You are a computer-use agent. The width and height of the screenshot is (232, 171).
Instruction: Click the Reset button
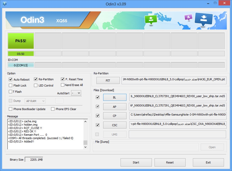170,162
